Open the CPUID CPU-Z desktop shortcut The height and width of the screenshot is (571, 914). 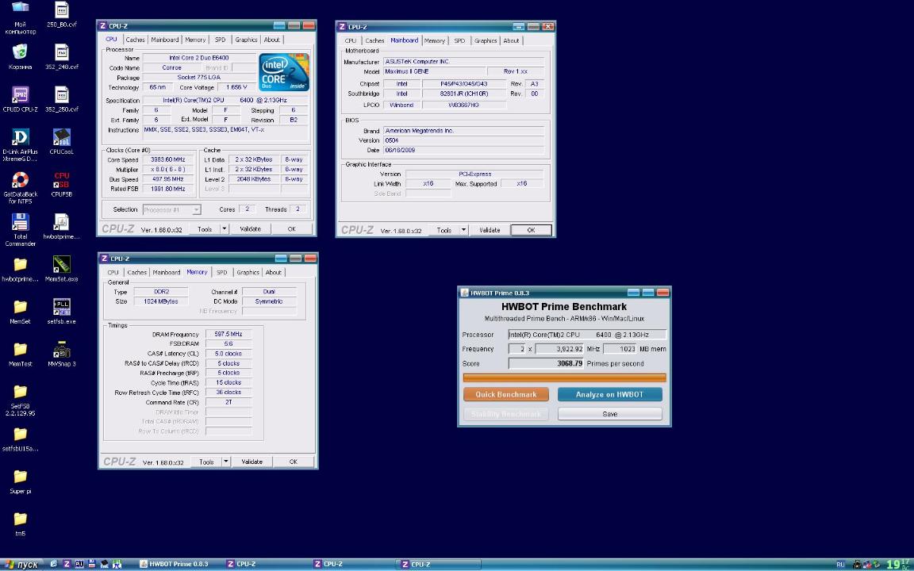[20, 98]
